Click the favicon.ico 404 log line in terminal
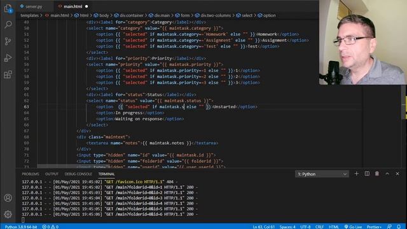Screen dimensions: 407x229 [100, 182]
